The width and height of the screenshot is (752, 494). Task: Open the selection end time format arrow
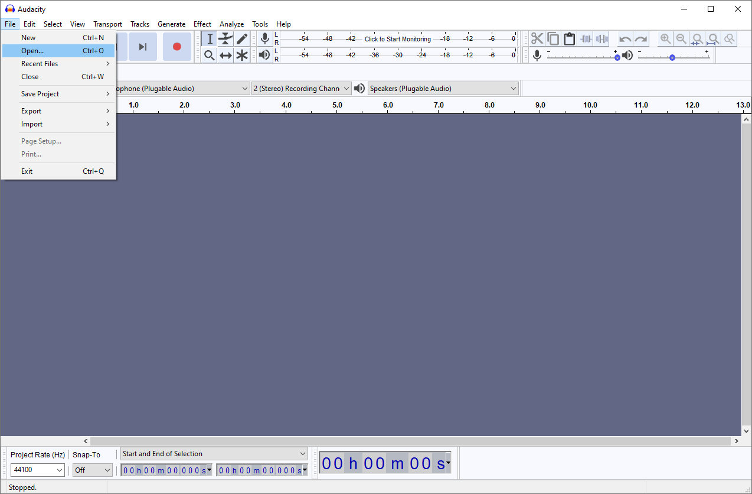pyautogui.click(x=305, y=470)
